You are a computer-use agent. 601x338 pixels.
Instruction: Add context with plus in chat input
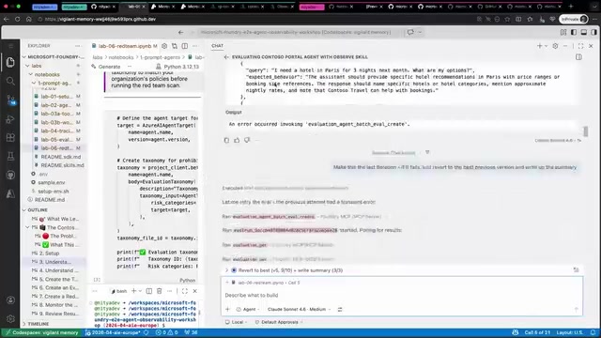pos(227,309)
